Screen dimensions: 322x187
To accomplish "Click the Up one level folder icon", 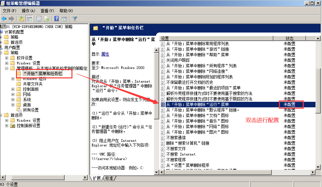I will pos(22,19).
